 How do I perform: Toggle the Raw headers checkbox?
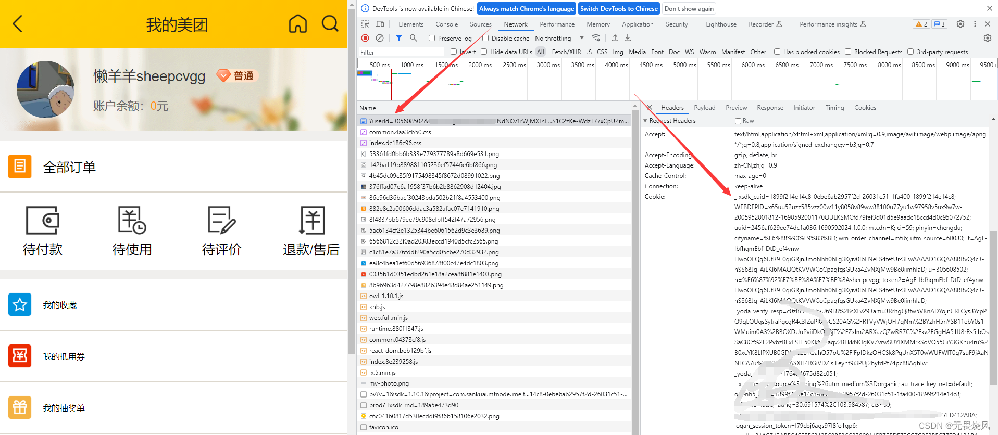coord(738,121)
